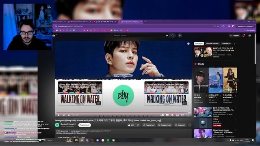
Task: Like the video with thumbs up
Action: (x=131, y=125)
